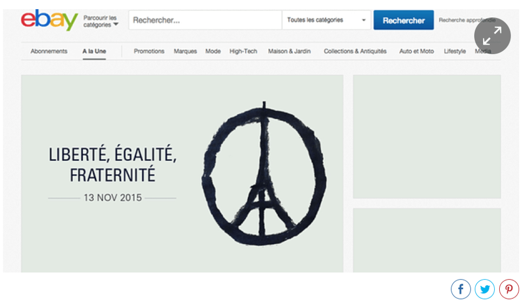Browse the High-Tech category
This screenshot has height=307, width=530.
coord(243,51)
